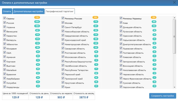The image size is (178, 102).
Task: Uncheck the Страны select-all checkbox
Action: (5, 18)
